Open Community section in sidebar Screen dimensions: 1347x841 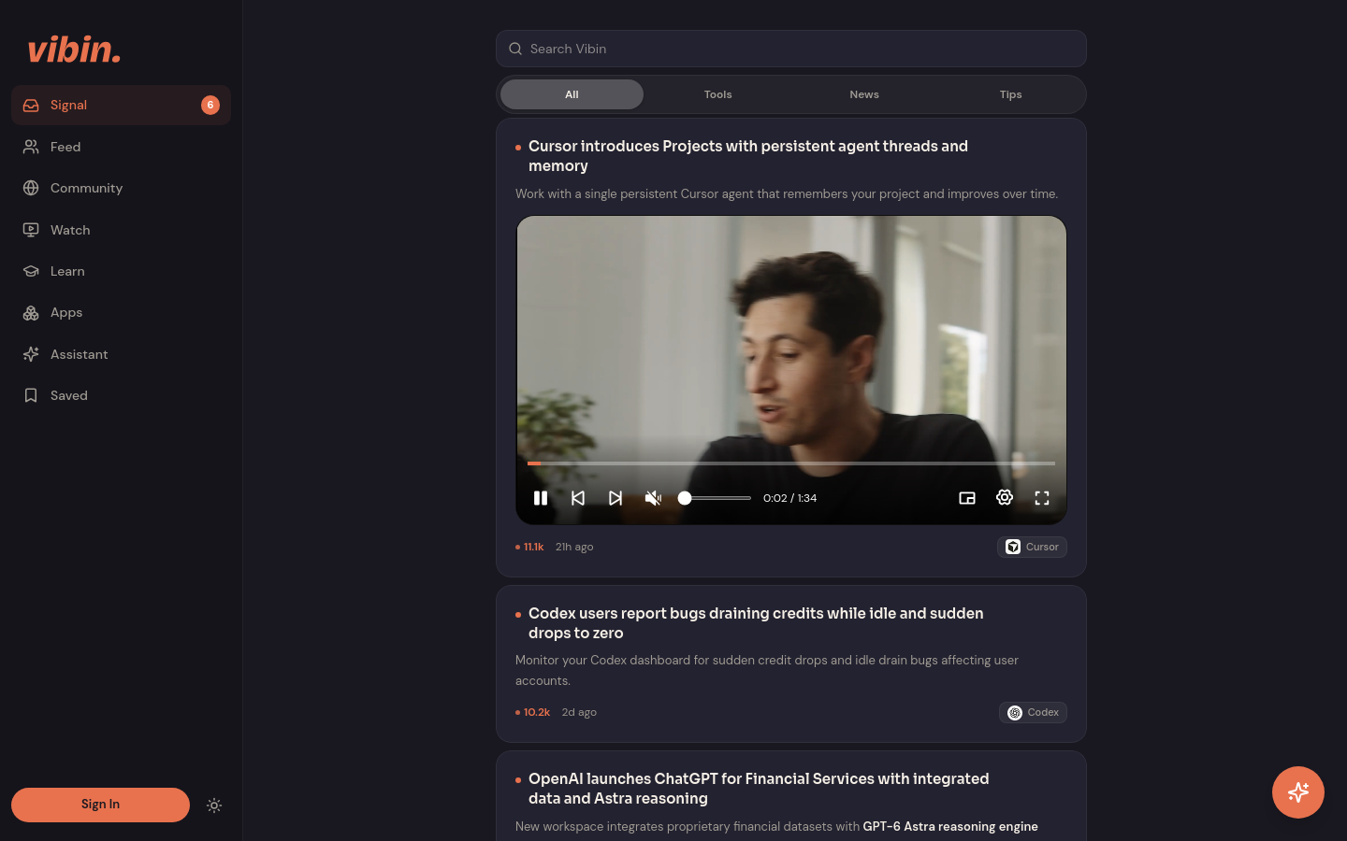[x=121, y=188]
